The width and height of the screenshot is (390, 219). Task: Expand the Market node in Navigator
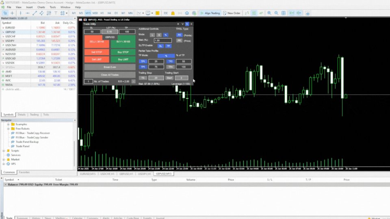(4, 159)
